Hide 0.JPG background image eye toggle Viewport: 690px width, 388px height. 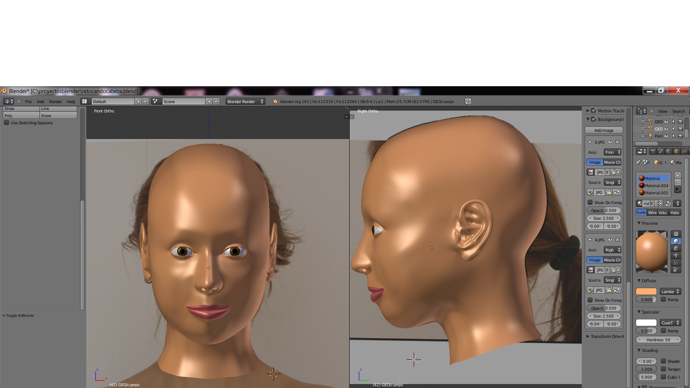(610, 142)
